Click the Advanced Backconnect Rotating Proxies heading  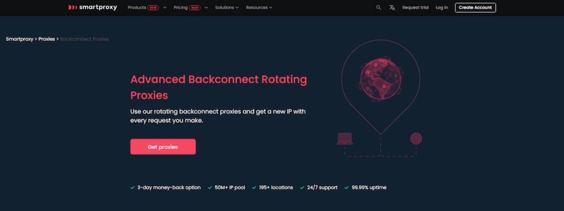click(219, 87)
